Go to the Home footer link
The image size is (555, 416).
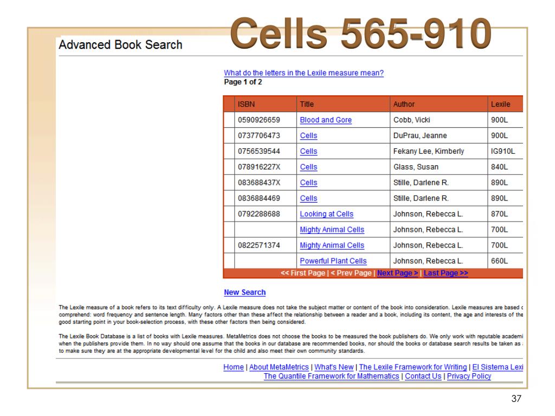click(234, 367)
